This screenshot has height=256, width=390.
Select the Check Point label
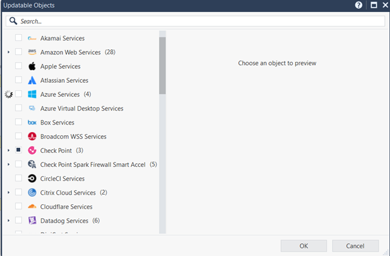click(x=56, y=150)
